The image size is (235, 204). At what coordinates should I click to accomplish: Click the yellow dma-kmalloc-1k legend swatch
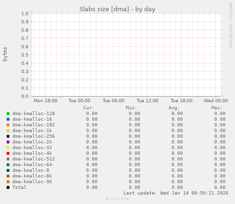tap(8, 131)
